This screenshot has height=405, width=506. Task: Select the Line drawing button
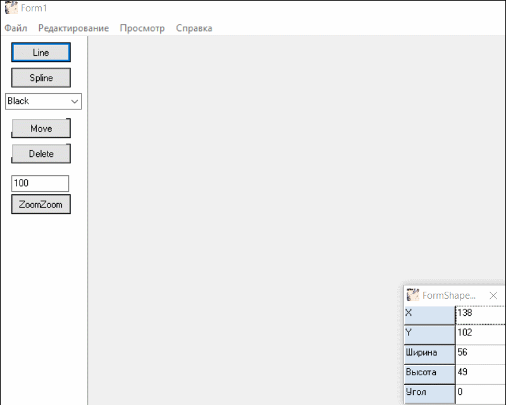(41, 53)
